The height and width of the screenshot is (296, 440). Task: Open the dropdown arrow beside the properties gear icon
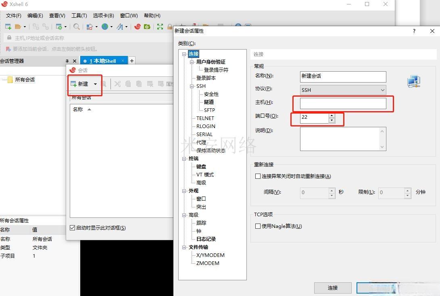pos(65,27)
